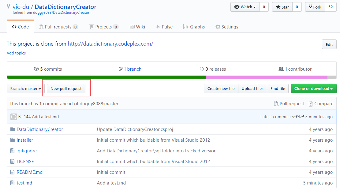The height and width of the screenshot is (190, 340).
Task: Click the branch icon next to 1 branch
Action: coord(121,69)
